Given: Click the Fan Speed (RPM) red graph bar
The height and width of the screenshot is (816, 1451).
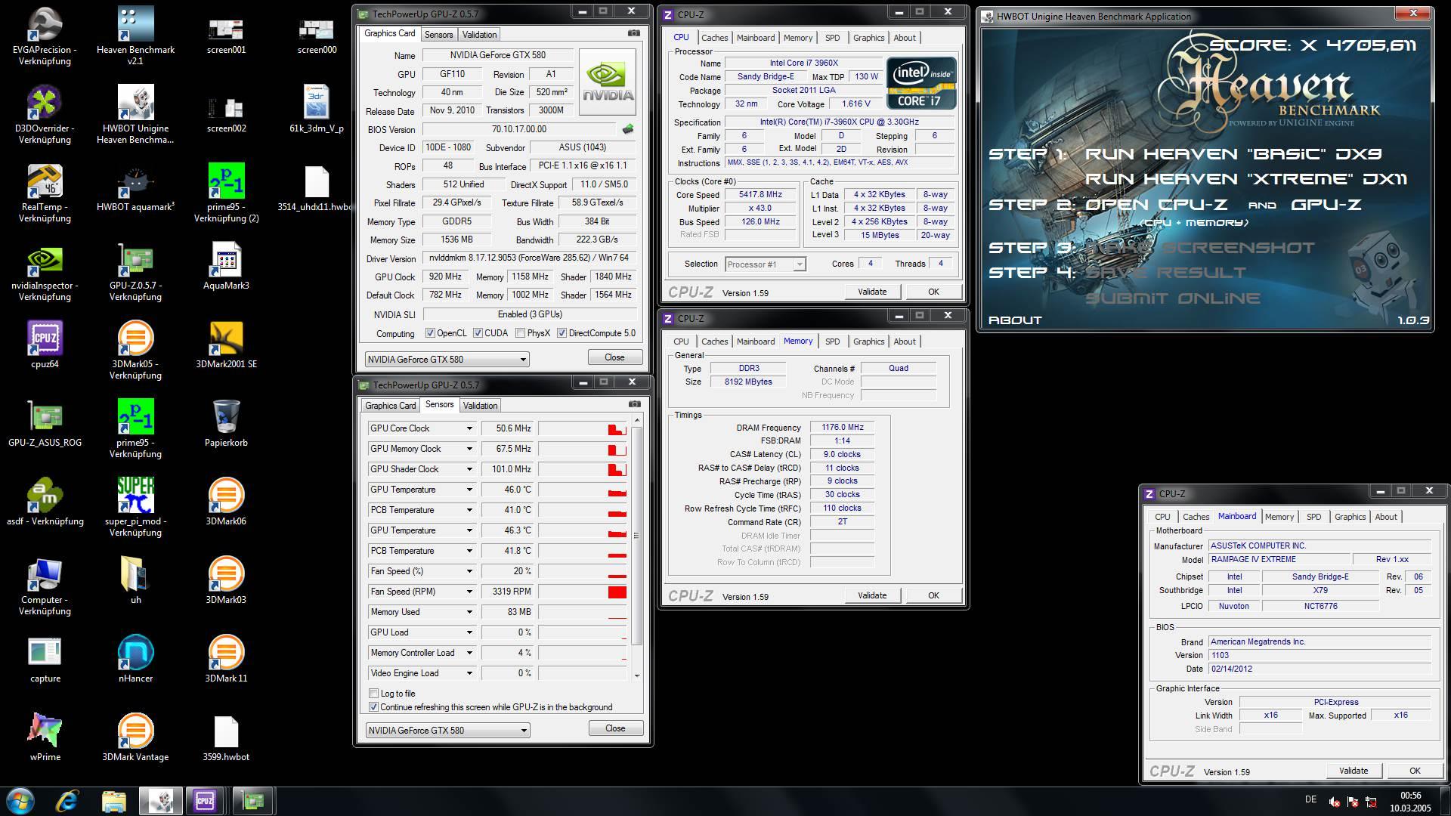Looking at the screenshot, I should pyautogui.click(x=617, y=592).
